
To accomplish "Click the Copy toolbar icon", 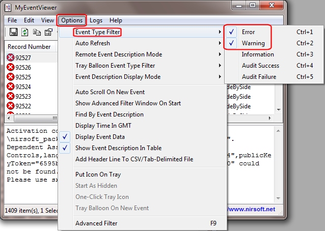I will pos(37,32).
